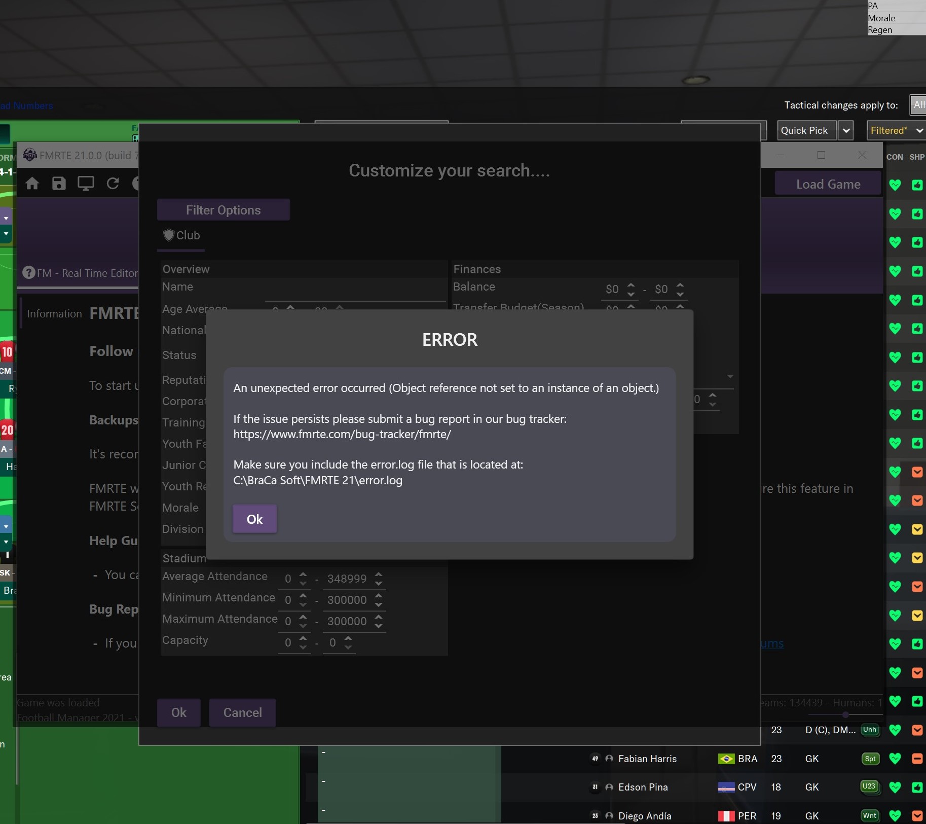Click the Morale entry in top-right list
Screen dimensions: 926x824
(x=881, y=18)
